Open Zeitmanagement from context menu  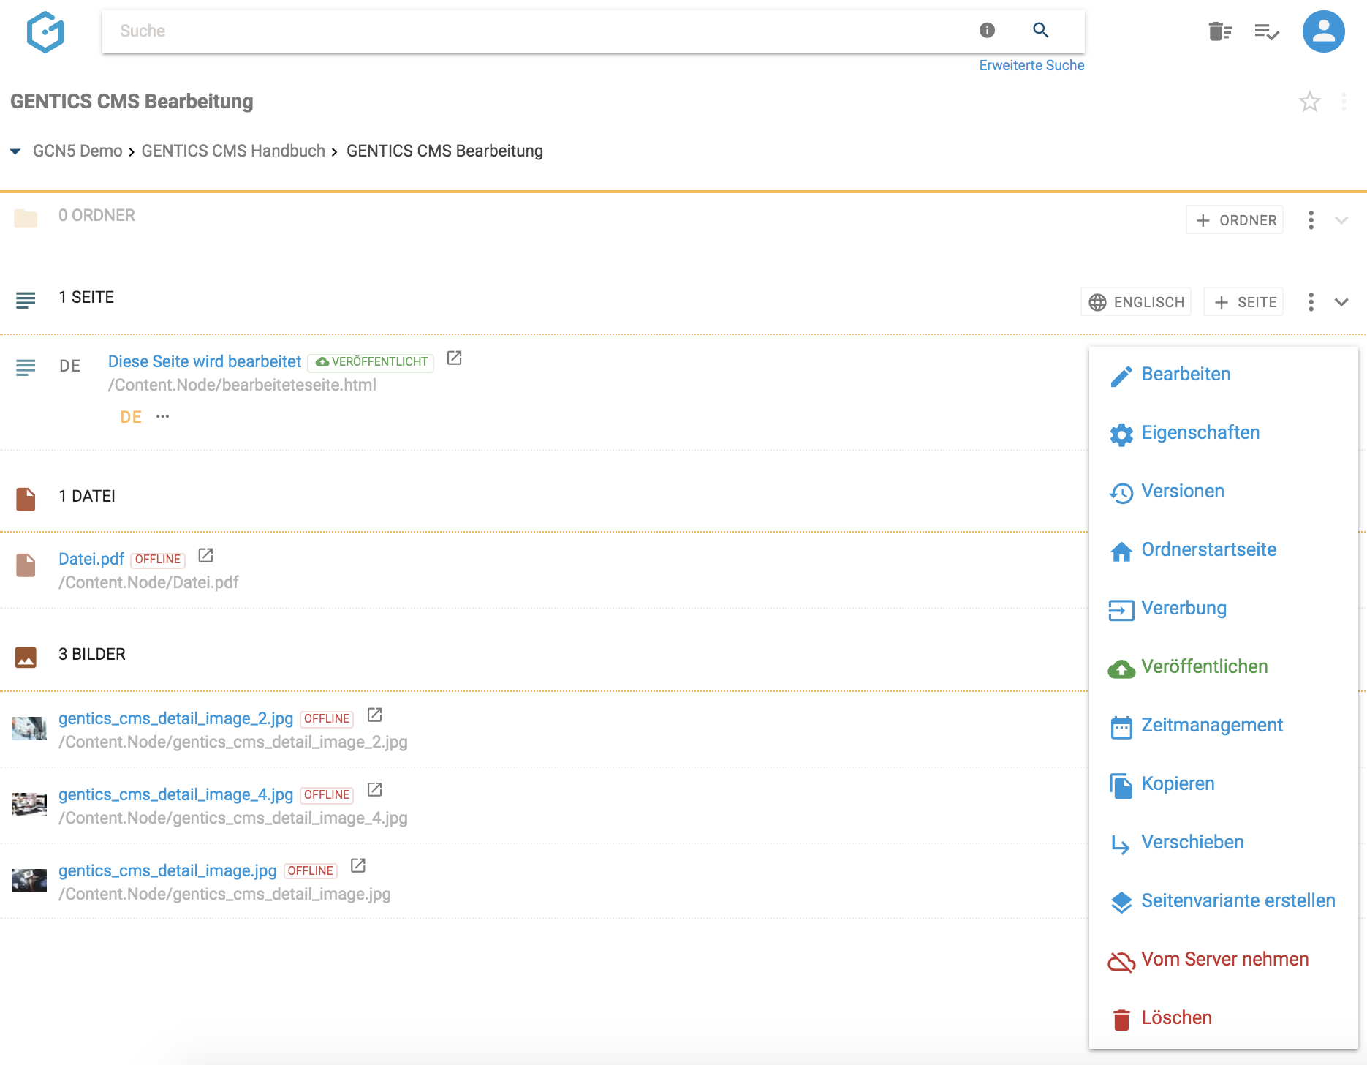(x=1223, y=726)
